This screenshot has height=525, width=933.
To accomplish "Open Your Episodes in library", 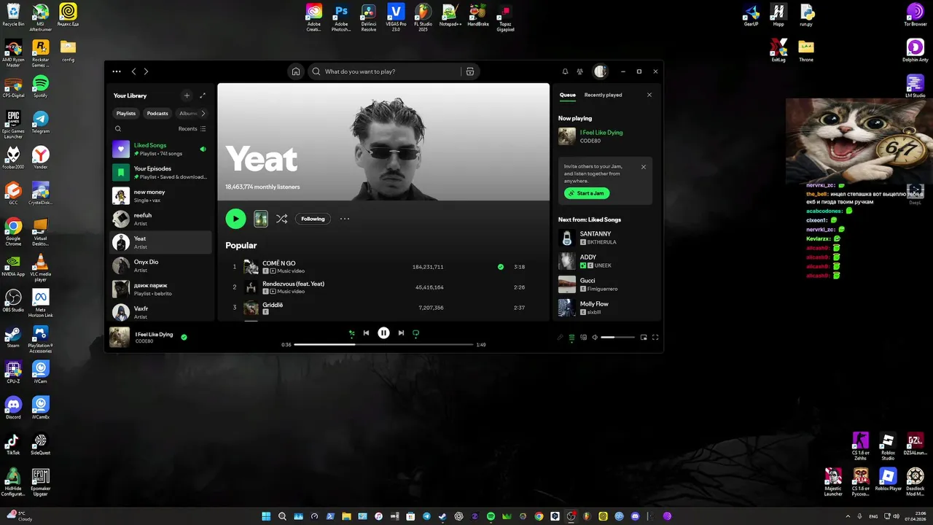I will (x=160, y=173).
